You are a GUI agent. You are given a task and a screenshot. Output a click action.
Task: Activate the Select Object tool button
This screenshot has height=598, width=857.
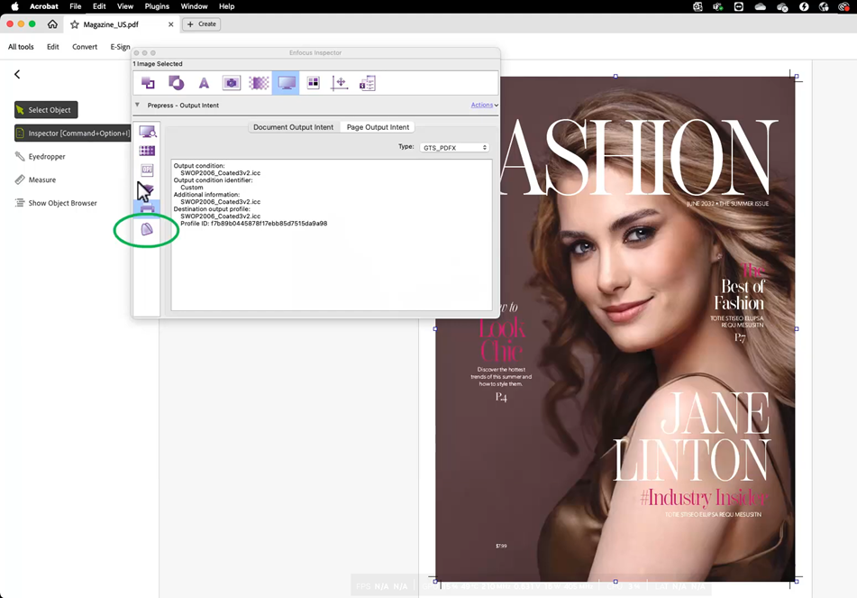click(x=46, y=110)
